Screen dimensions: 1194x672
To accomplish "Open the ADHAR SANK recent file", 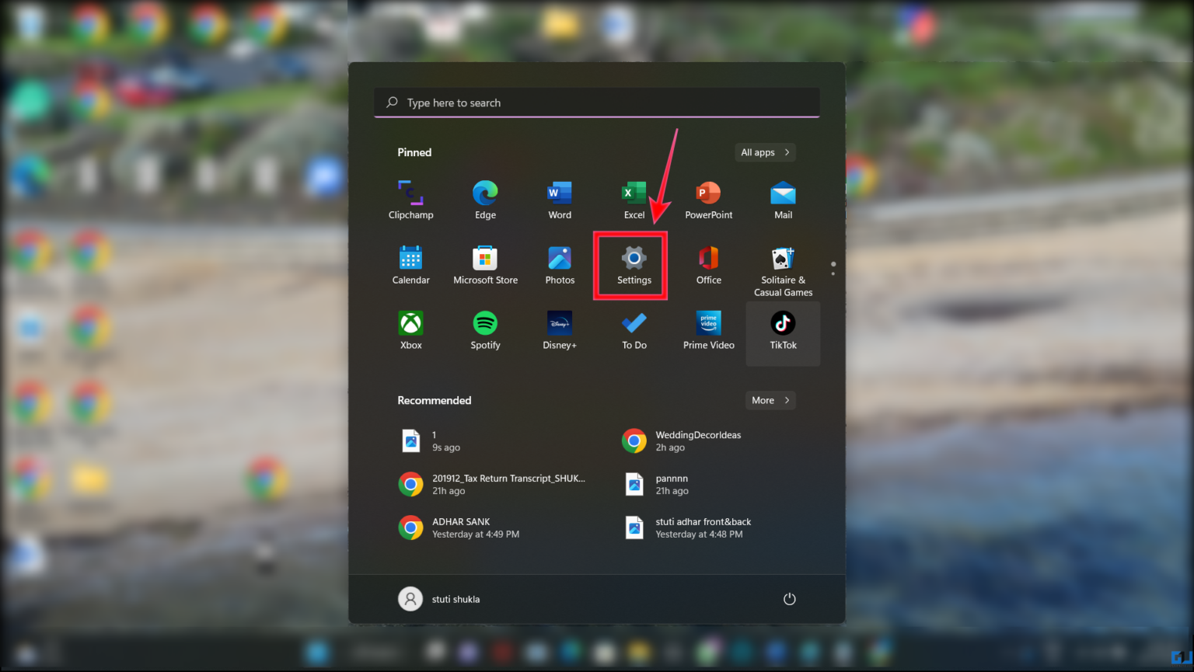I will pyautogui.click(x=476, y=527).
